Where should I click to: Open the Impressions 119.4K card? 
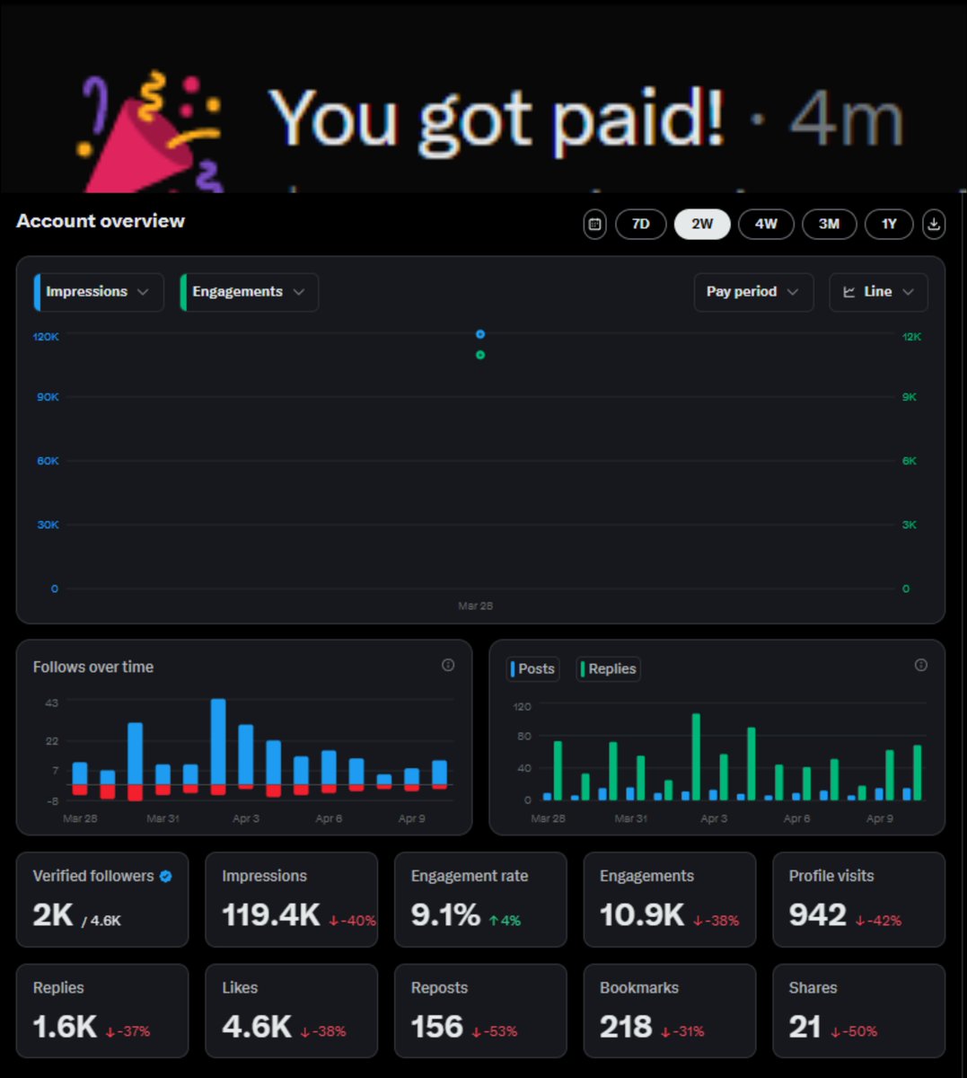292,899
